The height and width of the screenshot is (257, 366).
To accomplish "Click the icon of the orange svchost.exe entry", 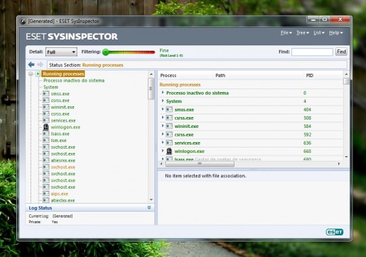I will (x=46, y=167).
